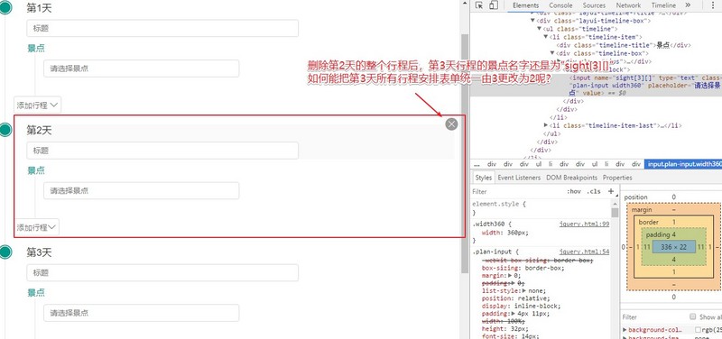Screen dimensions: 722x339
Task: Remove day 2 with the gray X
Action: point(451,124)
